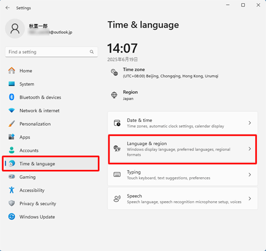Click the Speech person-voice icon

pos(117,198)
